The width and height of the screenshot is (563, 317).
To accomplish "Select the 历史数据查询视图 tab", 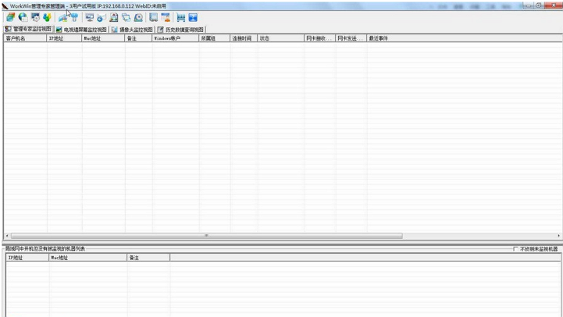I will [180, 30].
